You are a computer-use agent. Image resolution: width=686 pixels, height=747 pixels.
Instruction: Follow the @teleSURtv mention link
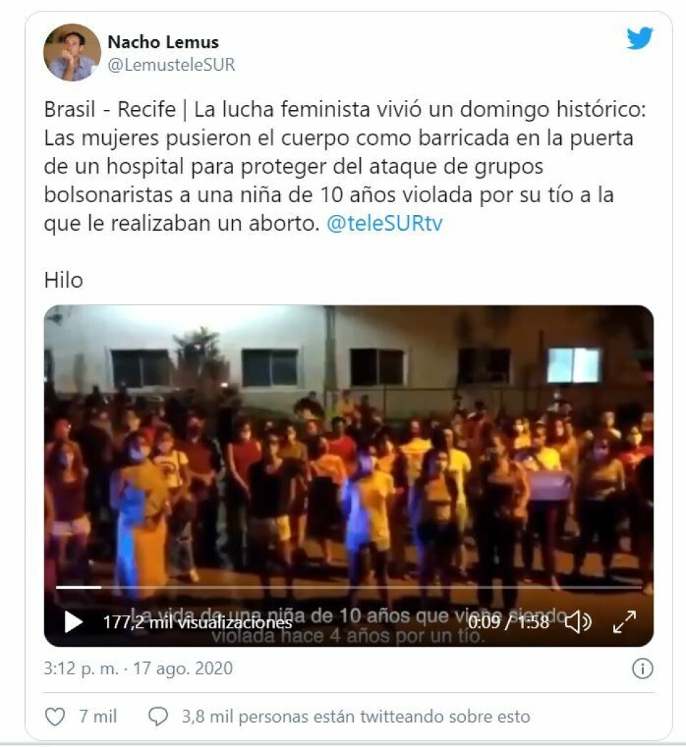coord(384,223)
